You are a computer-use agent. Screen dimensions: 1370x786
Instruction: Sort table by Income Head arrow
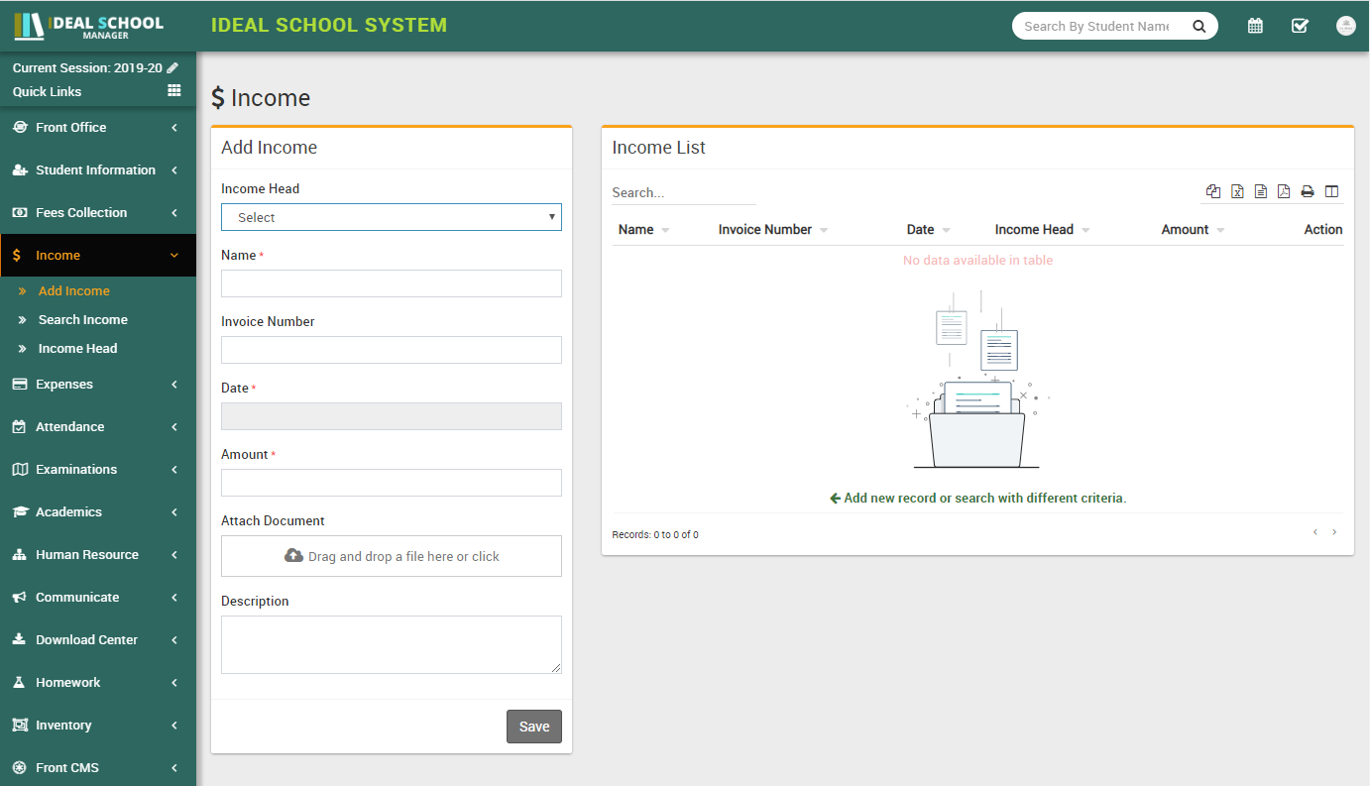(x=1085, y=230)
